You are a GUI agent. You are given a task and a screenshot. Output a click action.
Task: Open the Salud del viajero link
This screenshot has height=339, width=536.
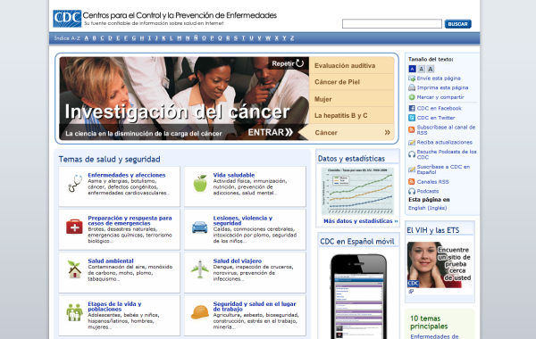click(x=238, y=260)
